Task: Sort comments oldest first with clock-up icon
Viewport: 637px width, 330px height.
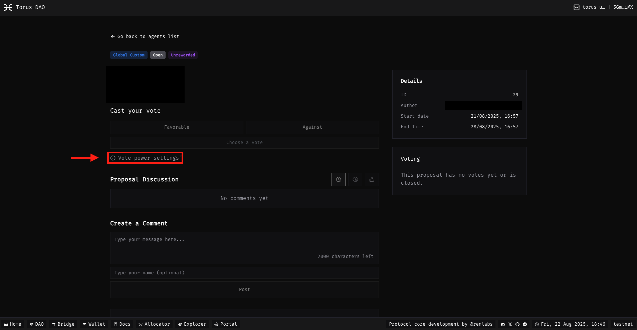Action: 355,179
